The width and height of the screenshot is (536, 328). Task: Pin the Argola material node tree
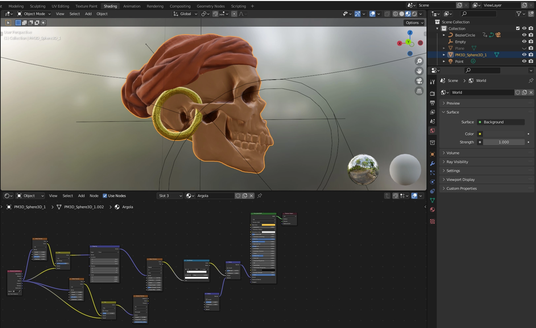tap(260, 196)
